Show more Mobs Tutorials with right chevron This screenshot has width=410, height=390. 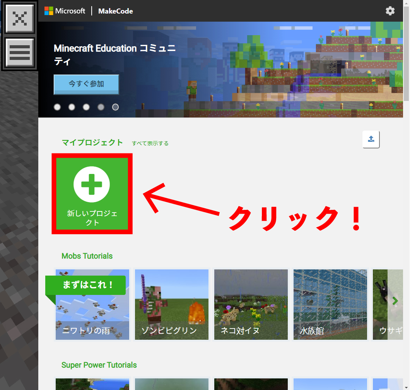coord(395,301)
